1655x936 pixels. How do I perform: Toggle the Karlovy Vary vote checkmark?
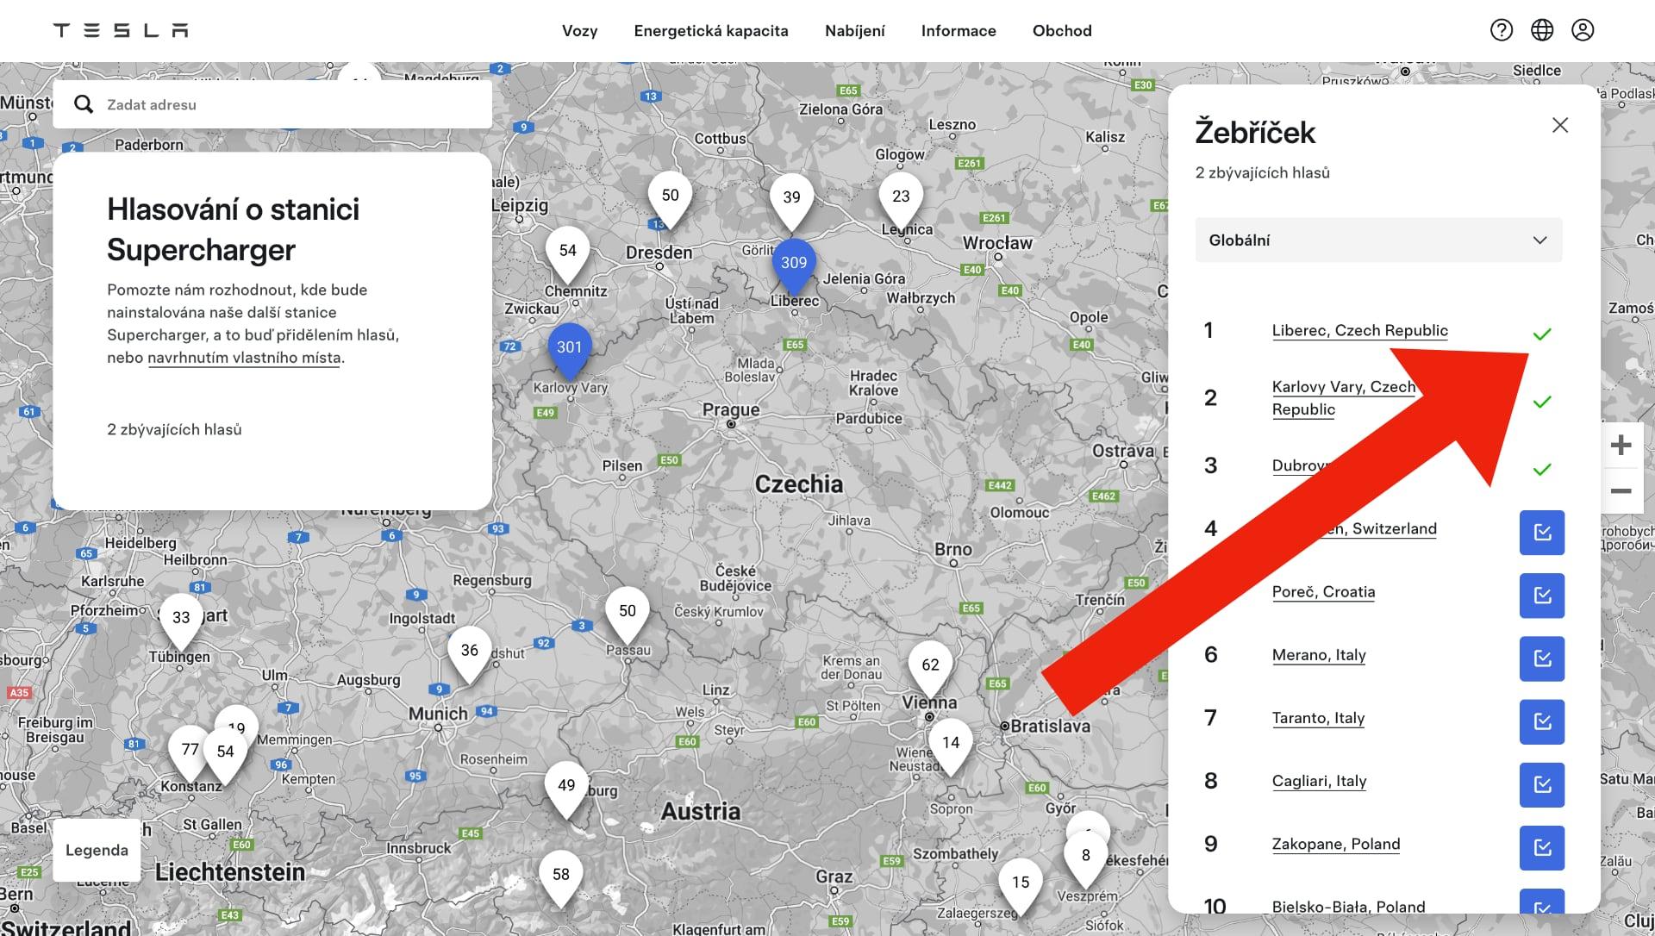point(1542,402)
